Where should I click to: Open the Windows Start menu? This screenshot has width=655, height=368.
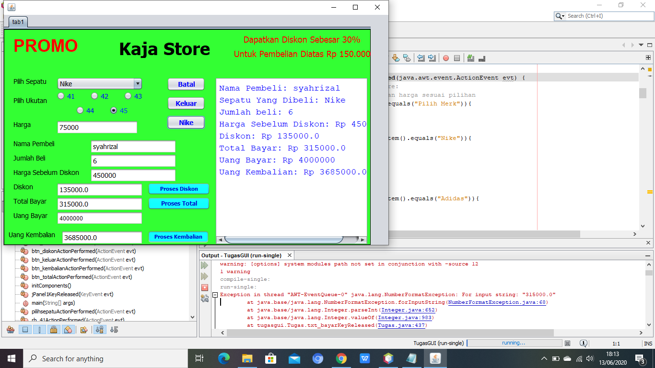(12, 358)
